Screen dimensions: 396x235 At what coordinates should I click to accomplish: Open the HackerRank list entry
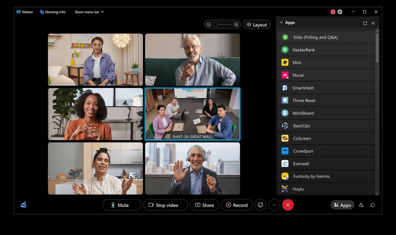pyautogui.click(x=326, y=50)
